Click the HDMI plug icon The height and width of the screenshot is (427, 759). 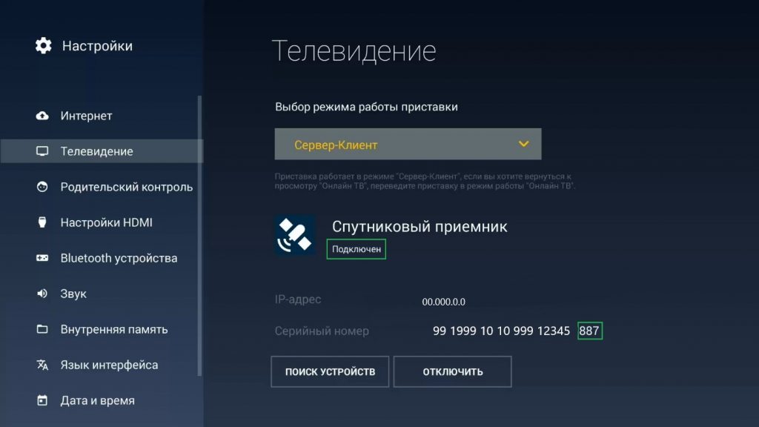click(x=42, y=222)
